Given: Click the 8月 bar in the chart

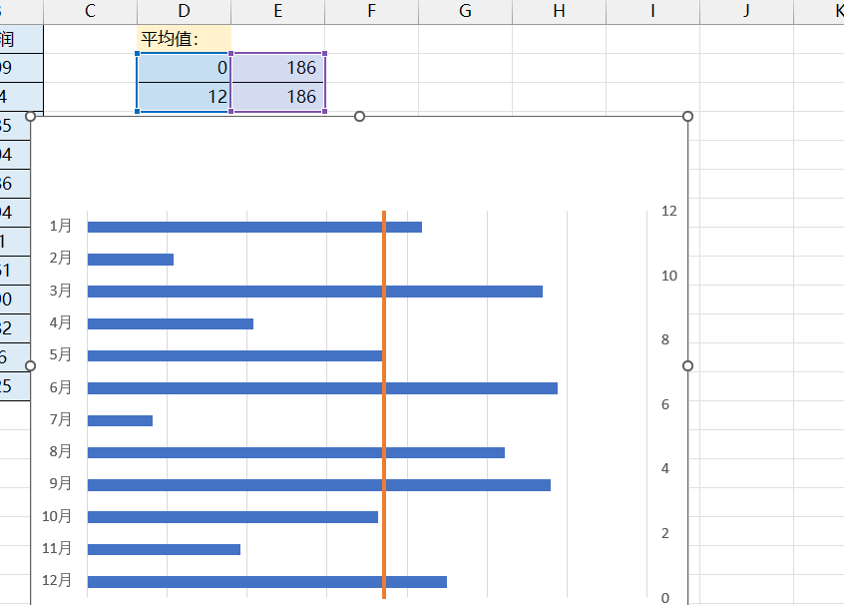Looking at the screenshot, I should [x=296, y=452].
